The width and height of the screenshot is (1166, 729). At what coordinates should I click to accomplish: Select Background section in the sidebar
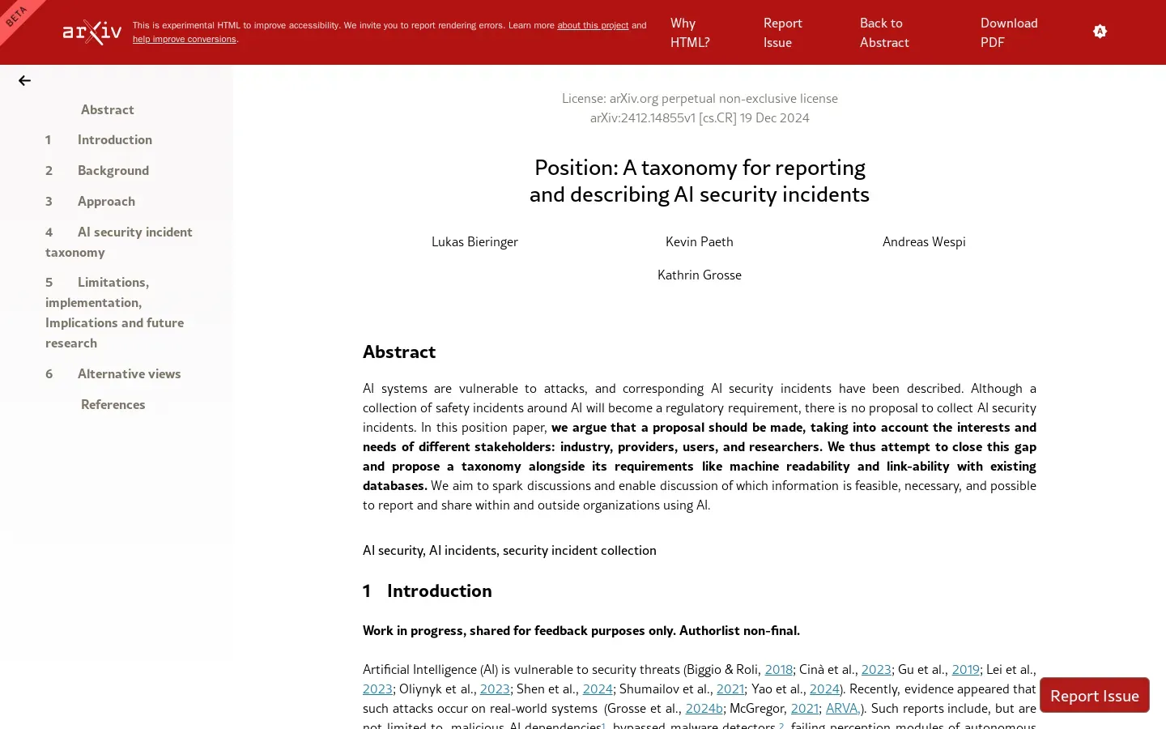click(113, 171)
